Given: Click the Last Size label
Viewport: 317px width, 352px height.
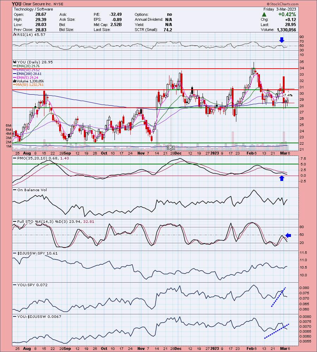Looking at the screenshot, I should tap(102, 30).
